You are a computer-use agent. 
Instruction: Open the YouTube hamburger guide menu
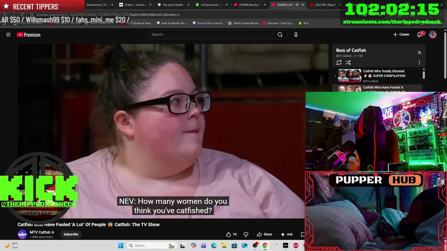pos(8,35)
